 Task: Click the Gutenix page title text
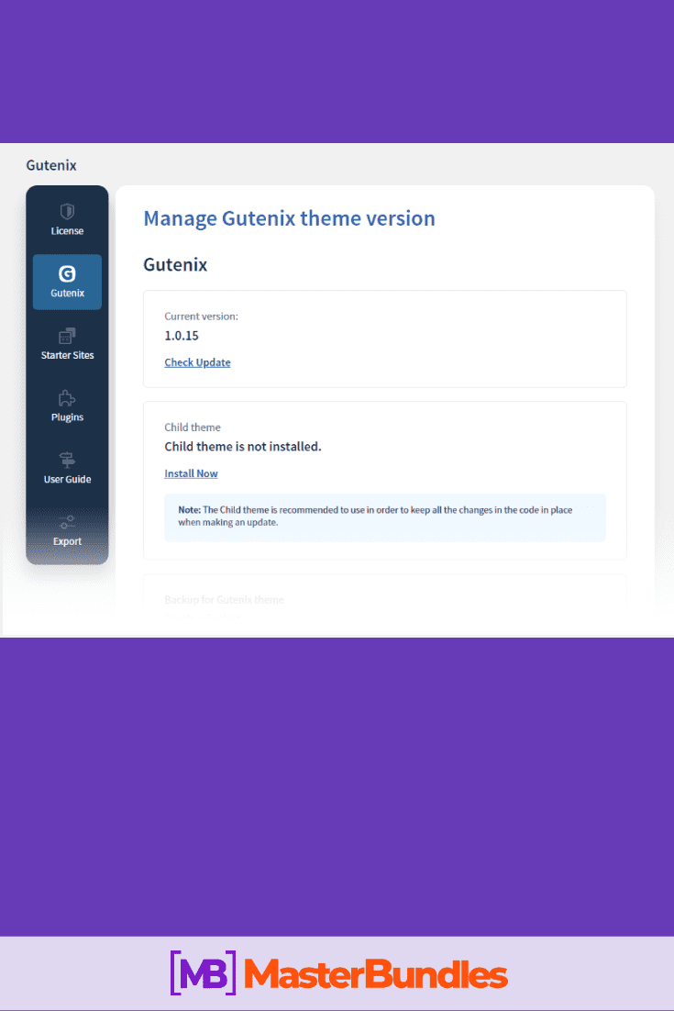tap(51, 165)
